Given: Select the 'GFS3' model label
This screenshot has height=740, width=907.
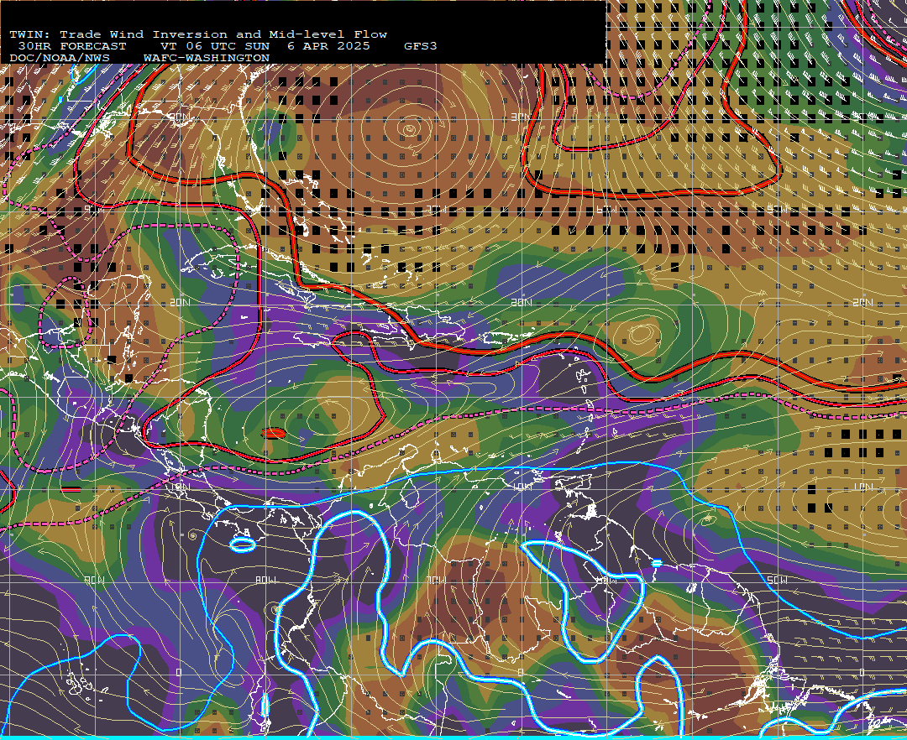Looking at the screenshot, I should (420, 46).
